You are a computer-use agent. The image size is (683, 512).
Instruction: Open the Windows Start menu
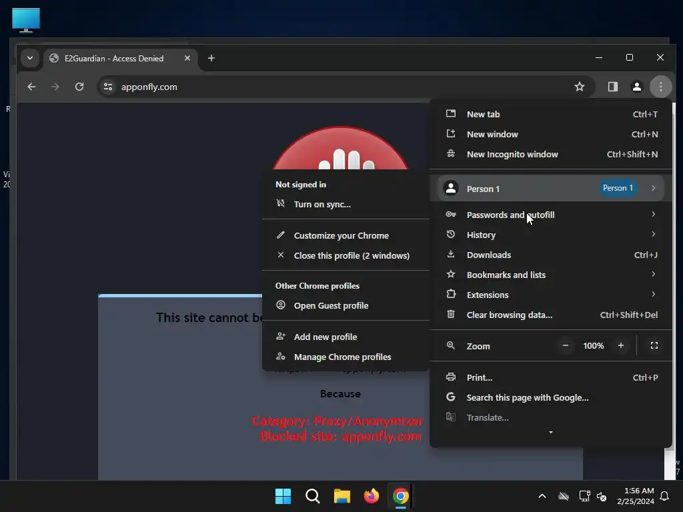coord(283,496)
